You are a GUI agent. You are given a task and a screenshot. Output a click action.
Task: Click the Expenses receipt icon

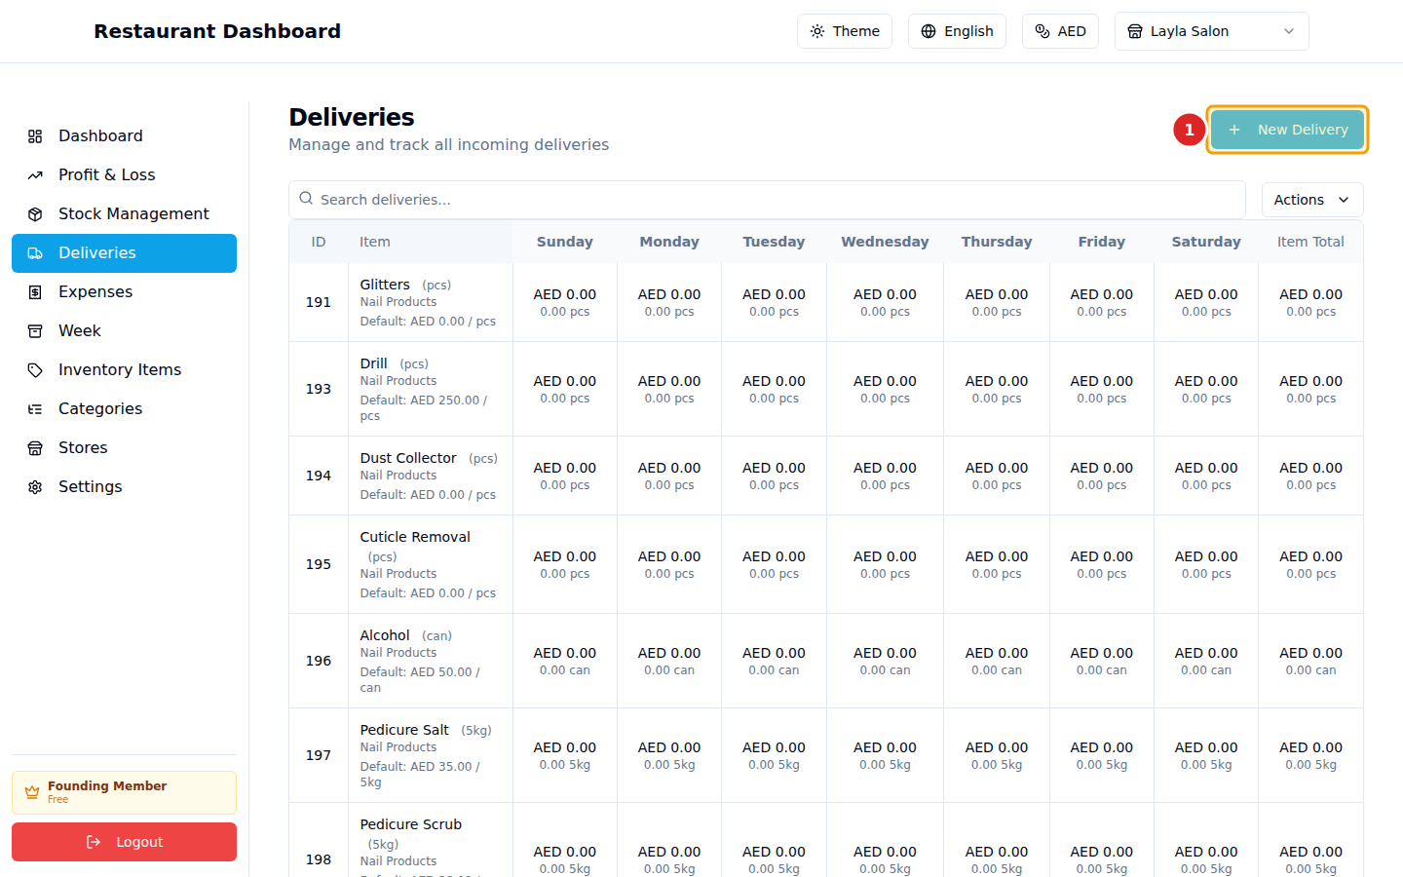[35, 292]
